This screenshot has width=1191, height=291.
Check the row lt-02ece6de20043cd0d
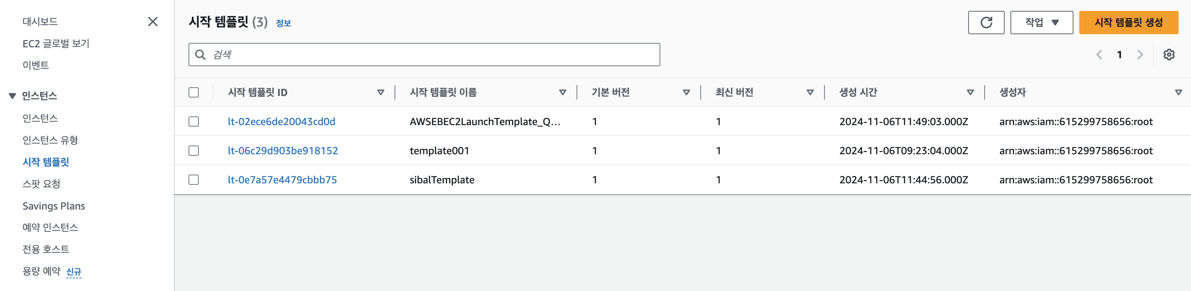[x=194, y=121]
